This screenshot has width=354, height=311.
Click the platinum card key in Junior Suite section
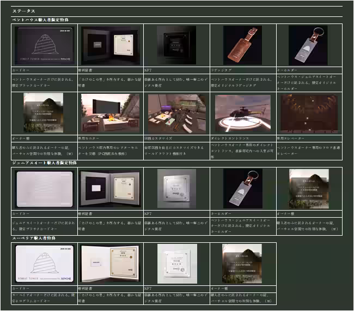tap(44, 189)
